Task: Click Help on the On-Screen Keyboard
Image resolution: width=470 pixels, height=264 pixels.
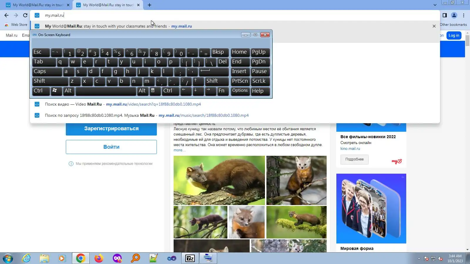Action: [260, 91]
